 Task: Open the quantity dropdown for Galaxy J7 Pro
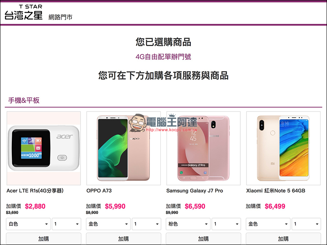click(x=226, y=224)
